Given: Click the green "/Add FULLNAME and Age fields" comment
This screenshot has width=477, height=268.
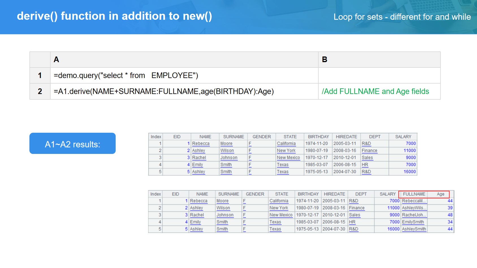Looking at the screenshot, I should pos(375,91).
